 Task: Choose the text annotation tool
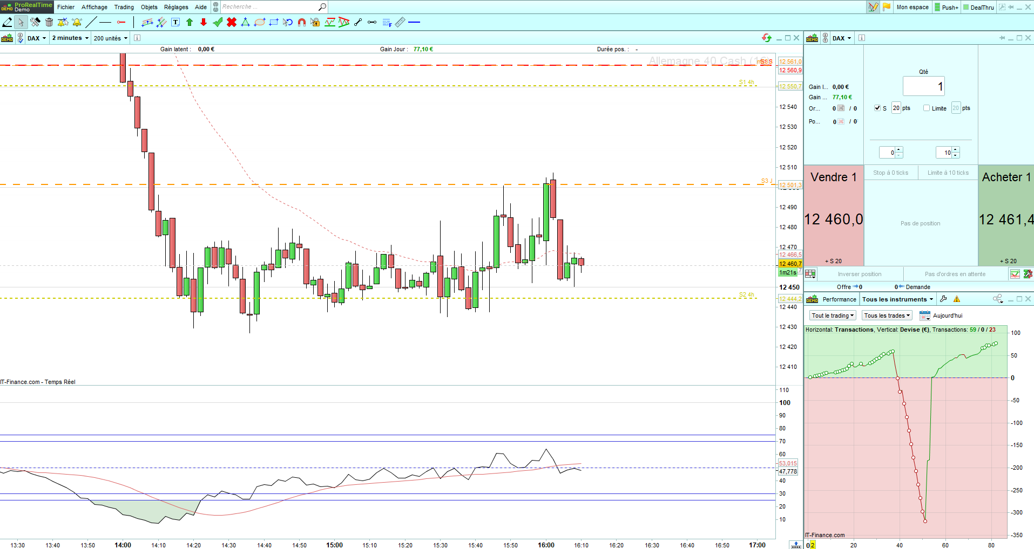[x=175, y=22]
